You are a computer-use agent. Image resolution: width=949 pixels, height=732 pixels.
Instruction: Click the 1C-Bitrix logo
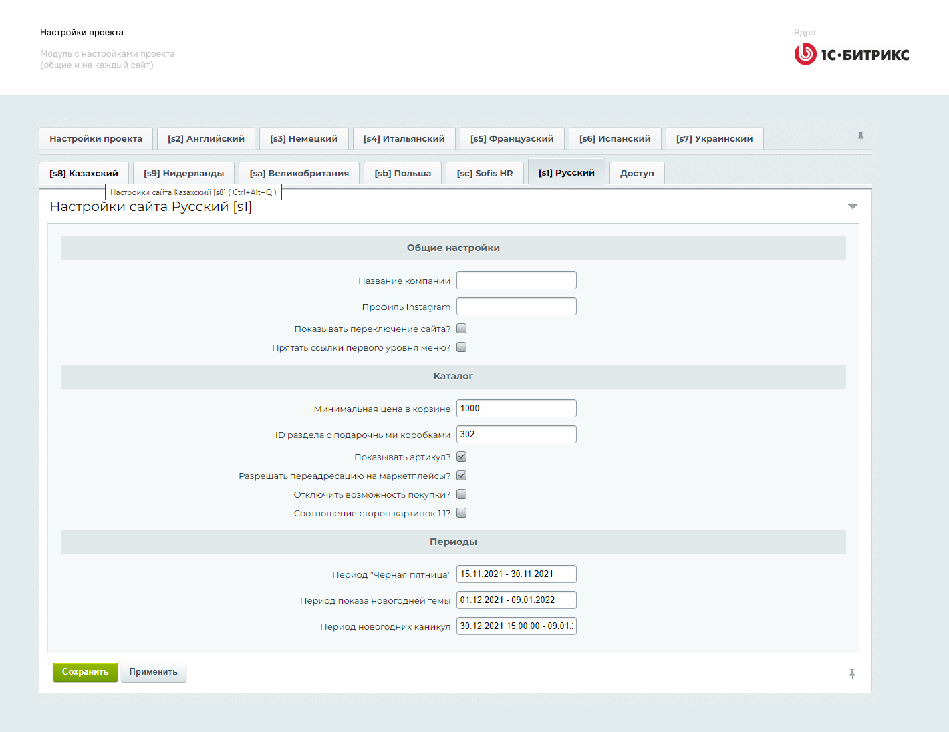tap(851, 54)
